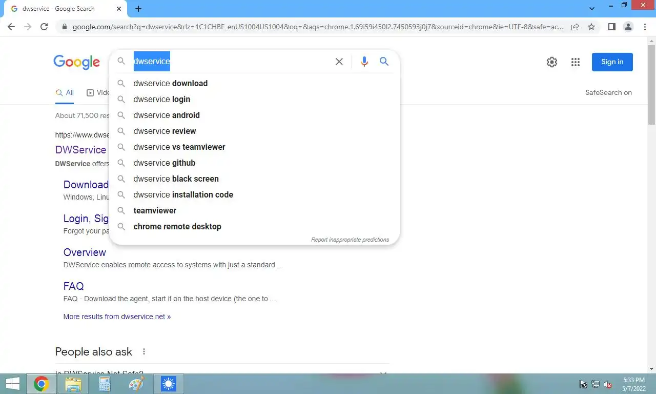Screen dimensions: 656x394
Task: Click Report inappropriate predictions link
Action: tap(350, 240)
